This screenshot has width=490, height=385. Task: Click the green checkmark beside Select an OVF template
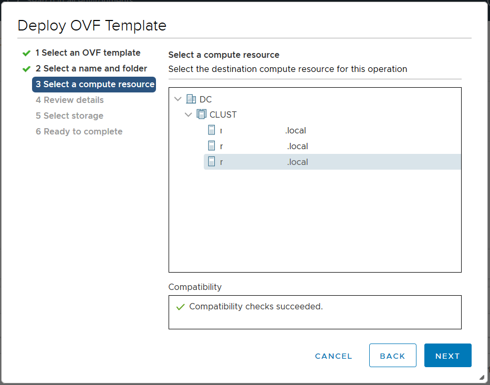[x=27, y=53]
